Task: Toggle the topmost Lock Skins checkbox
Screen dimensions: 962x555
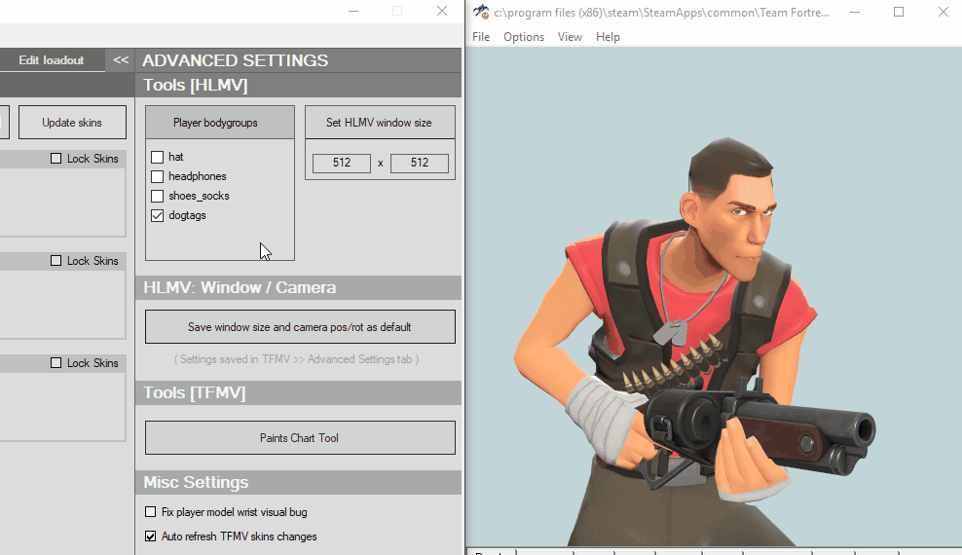Action: coord(55,158)
